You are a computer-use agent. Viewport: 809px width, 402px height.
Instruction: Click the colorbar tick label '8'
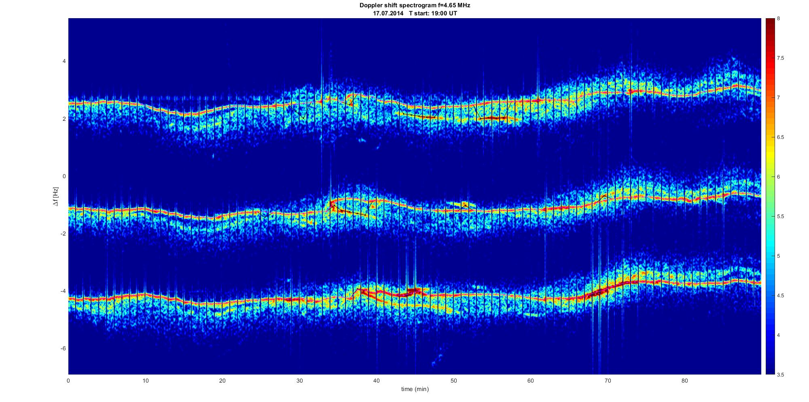779,19
